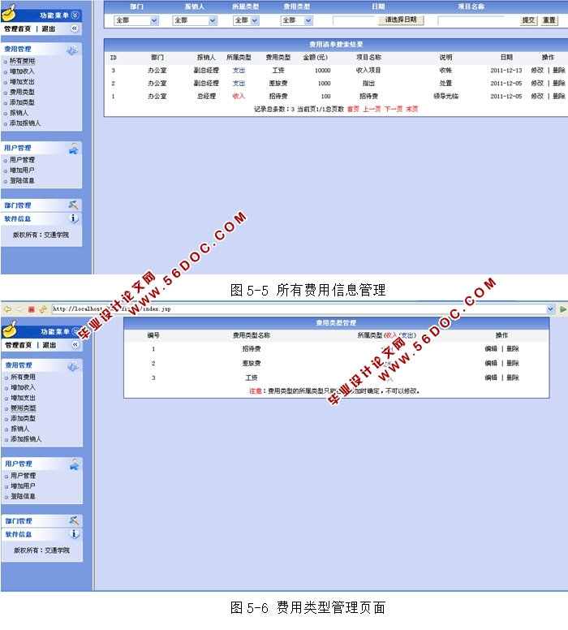Click 删除 for 差旅费 in 费用类型管理 table
This screenshot has width=568, height=630.
point(513,363)
